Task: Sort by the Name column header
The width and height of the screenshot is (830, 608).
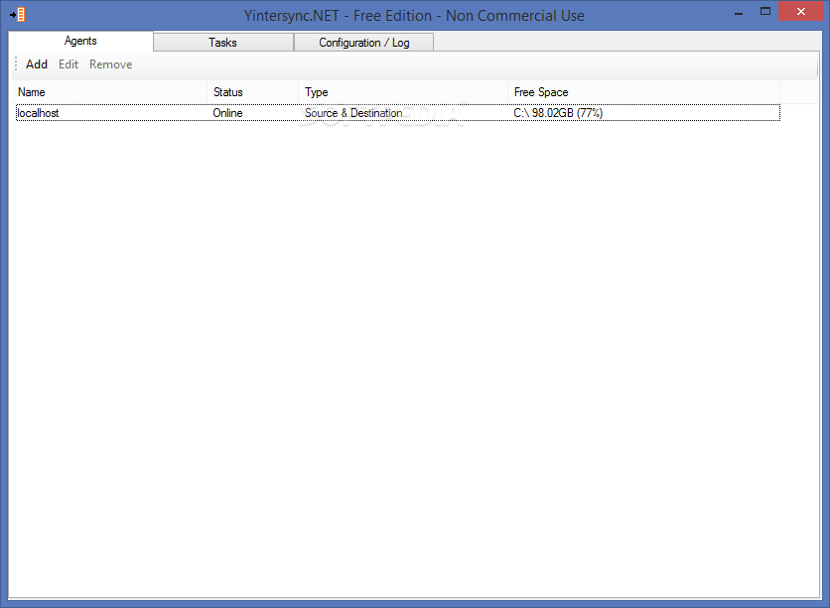Action: pos(109,92)
